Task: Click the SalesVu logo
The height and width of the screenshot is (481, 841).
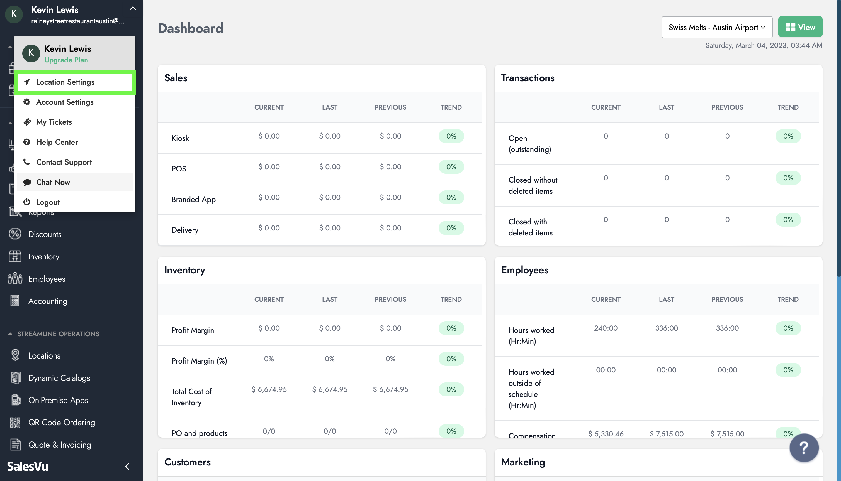Action: pyautogui.click(x=28, y=466)
